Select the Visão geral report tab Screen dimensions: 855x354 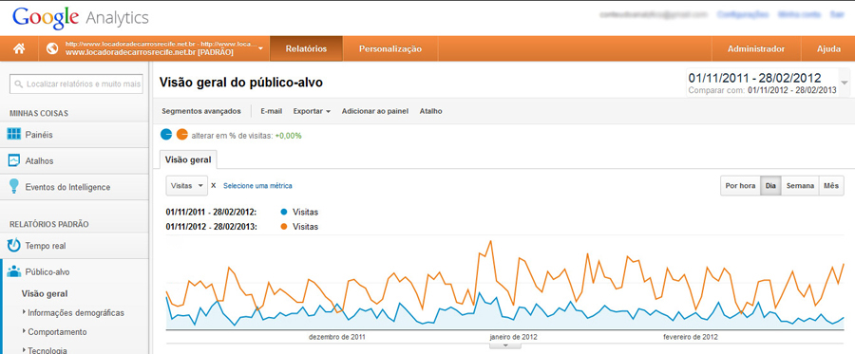(x=188, y=160)
